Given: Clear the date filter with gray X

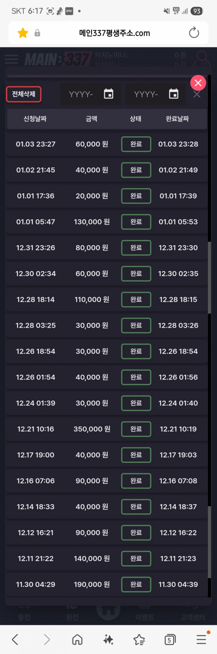Looking at the screenshot, I should [197, 94].
